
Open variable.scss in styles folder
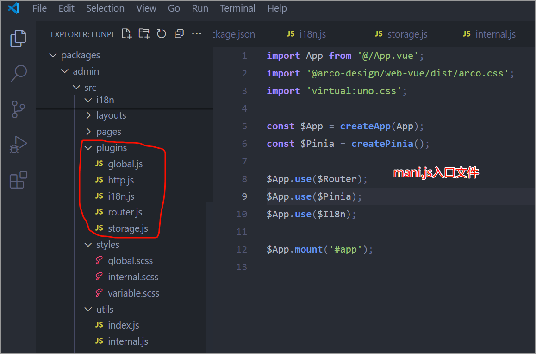133,293
